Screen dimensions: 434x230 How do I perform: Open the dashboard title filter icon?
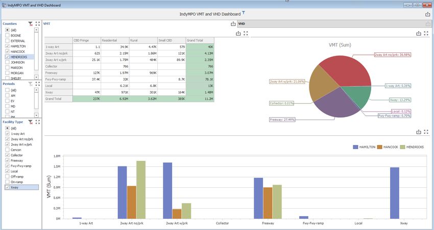pyautogui.click(x=243, y=13)
